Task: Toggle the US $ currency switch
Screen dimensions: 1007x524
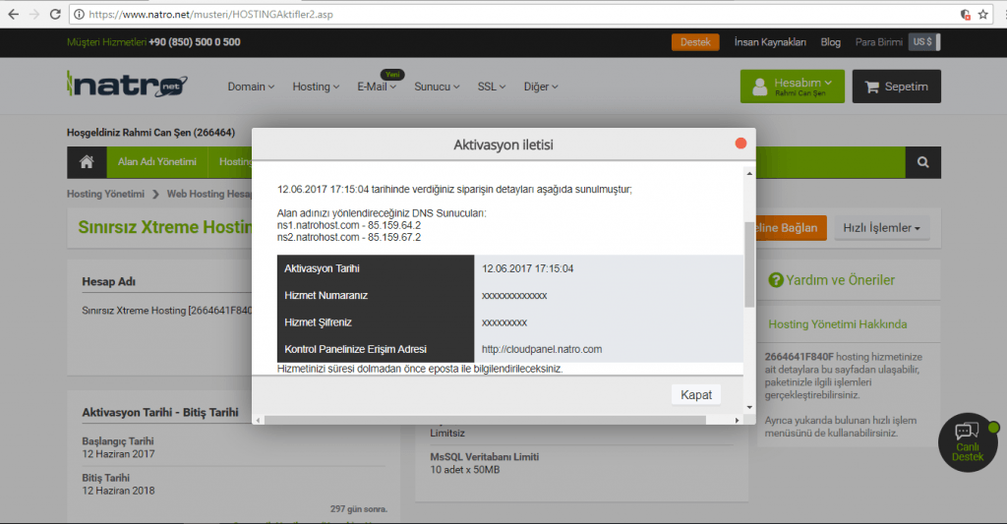Action: pyautogui.click(x=924, y=41)
